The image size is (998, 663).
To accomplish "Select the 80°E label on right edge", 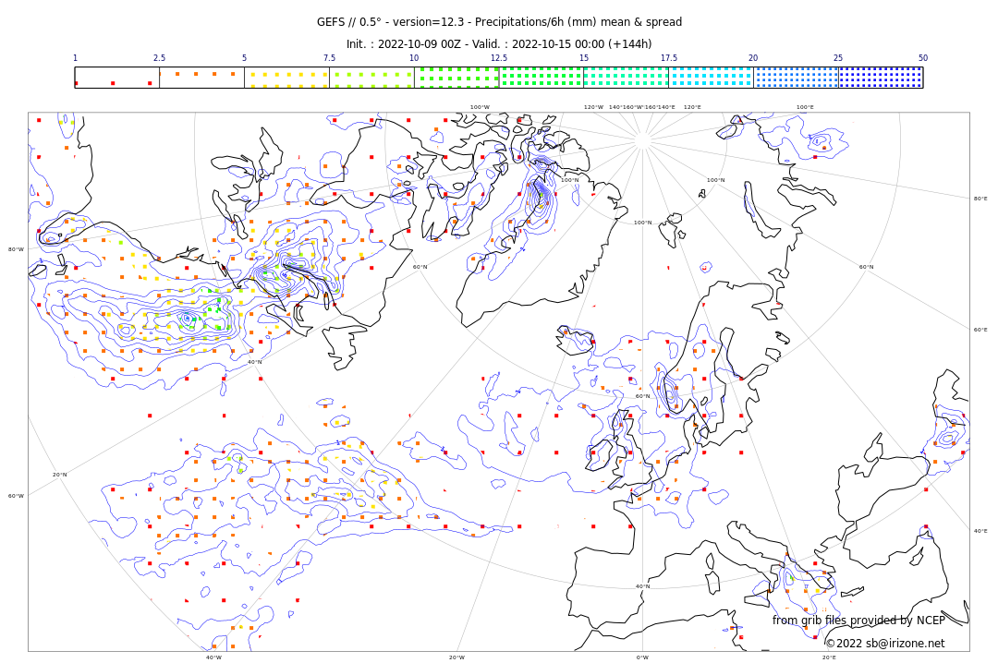I will (x=980, y=199).
